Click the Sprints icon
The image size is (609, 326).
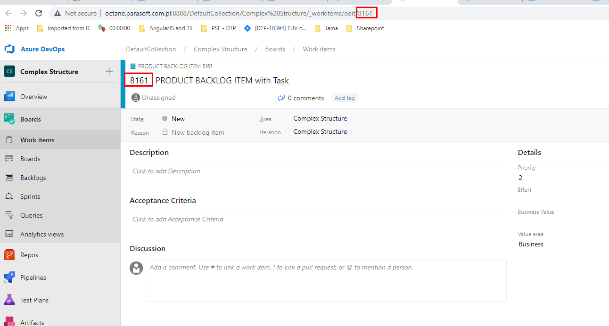[x=9, y=196]
